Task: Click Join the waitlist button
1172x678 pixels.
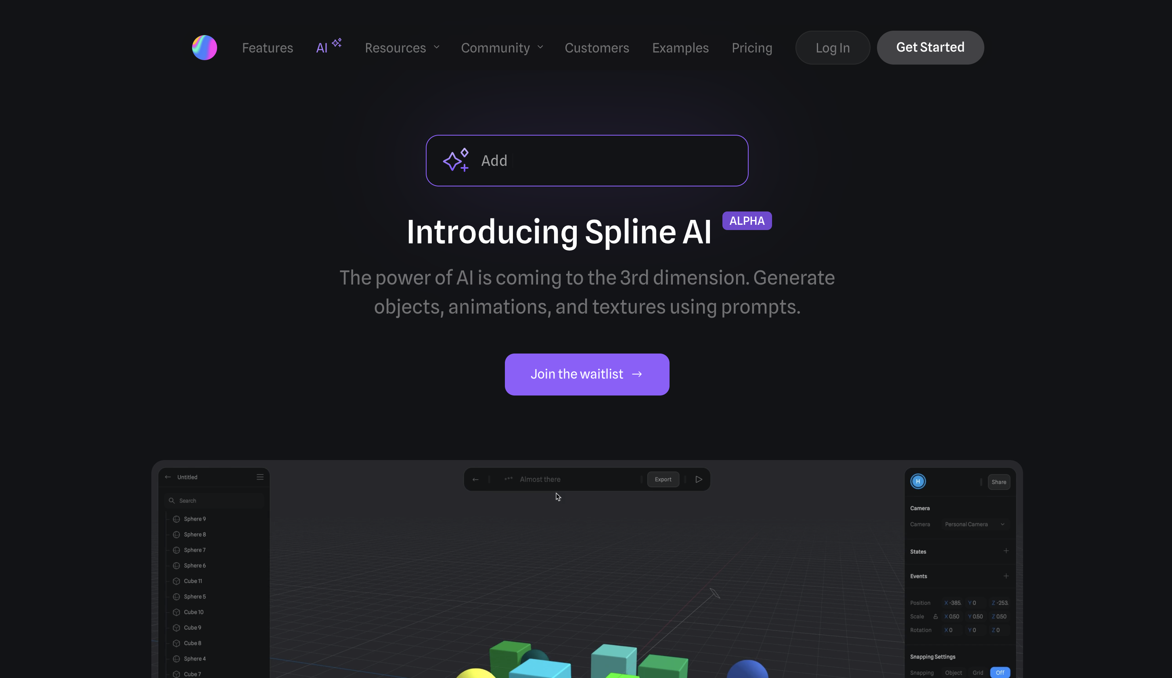Action: (587, 374)
